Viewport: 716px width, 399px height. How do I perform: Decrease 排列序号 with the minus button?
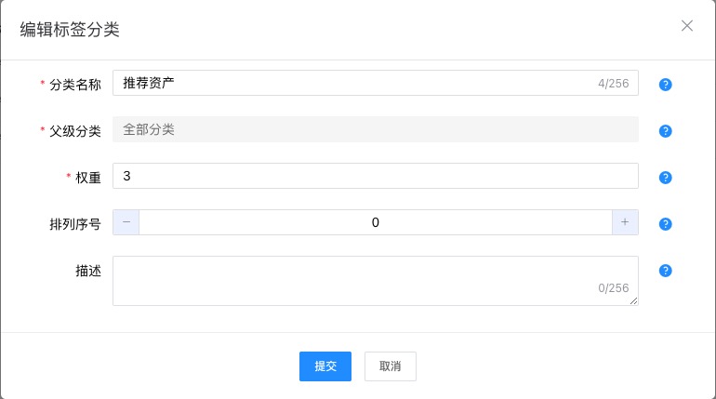coord(126,222)
